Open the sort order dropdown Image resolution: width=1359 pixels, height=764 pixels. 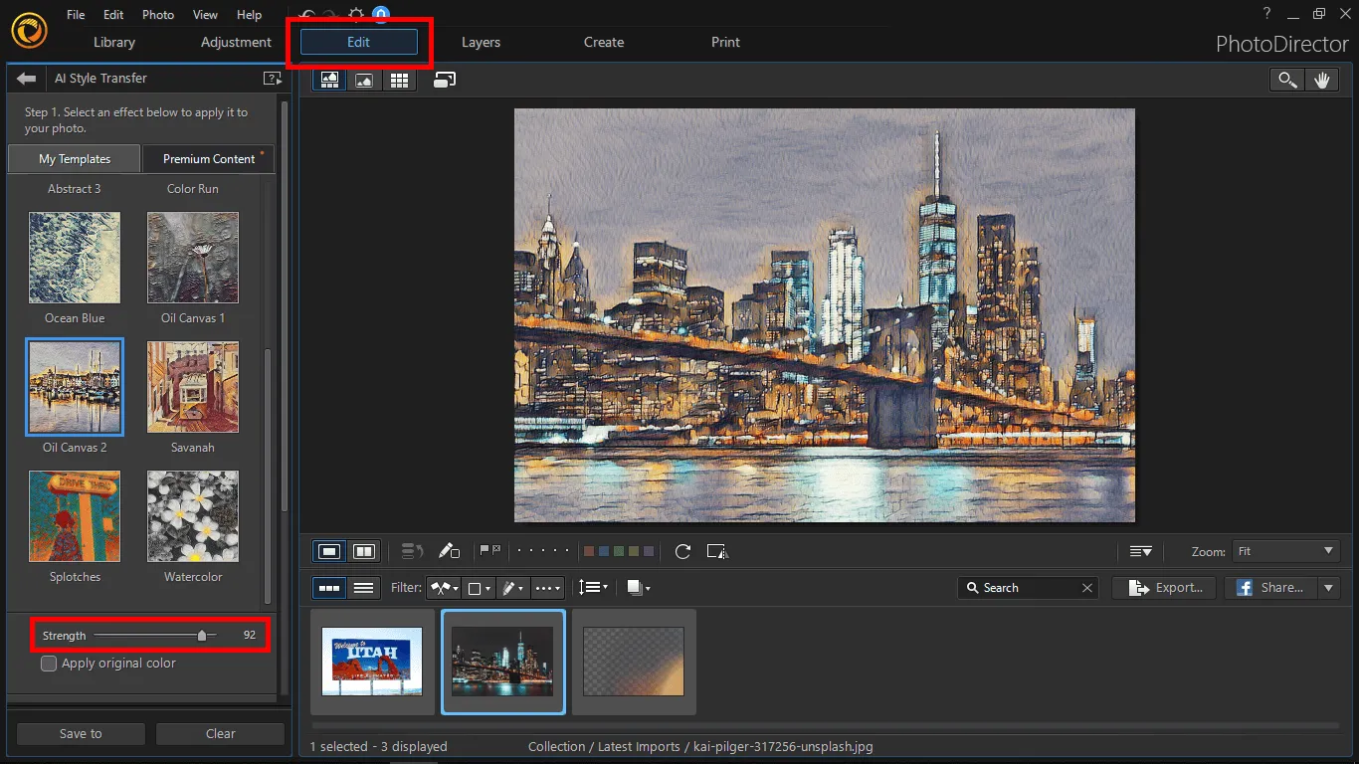[x=593, y=588]
